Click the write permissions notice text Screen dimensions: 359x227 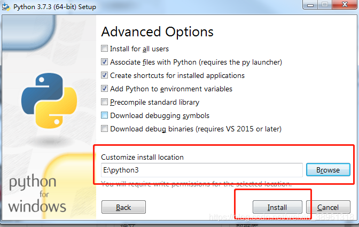[x=197, y=184]
